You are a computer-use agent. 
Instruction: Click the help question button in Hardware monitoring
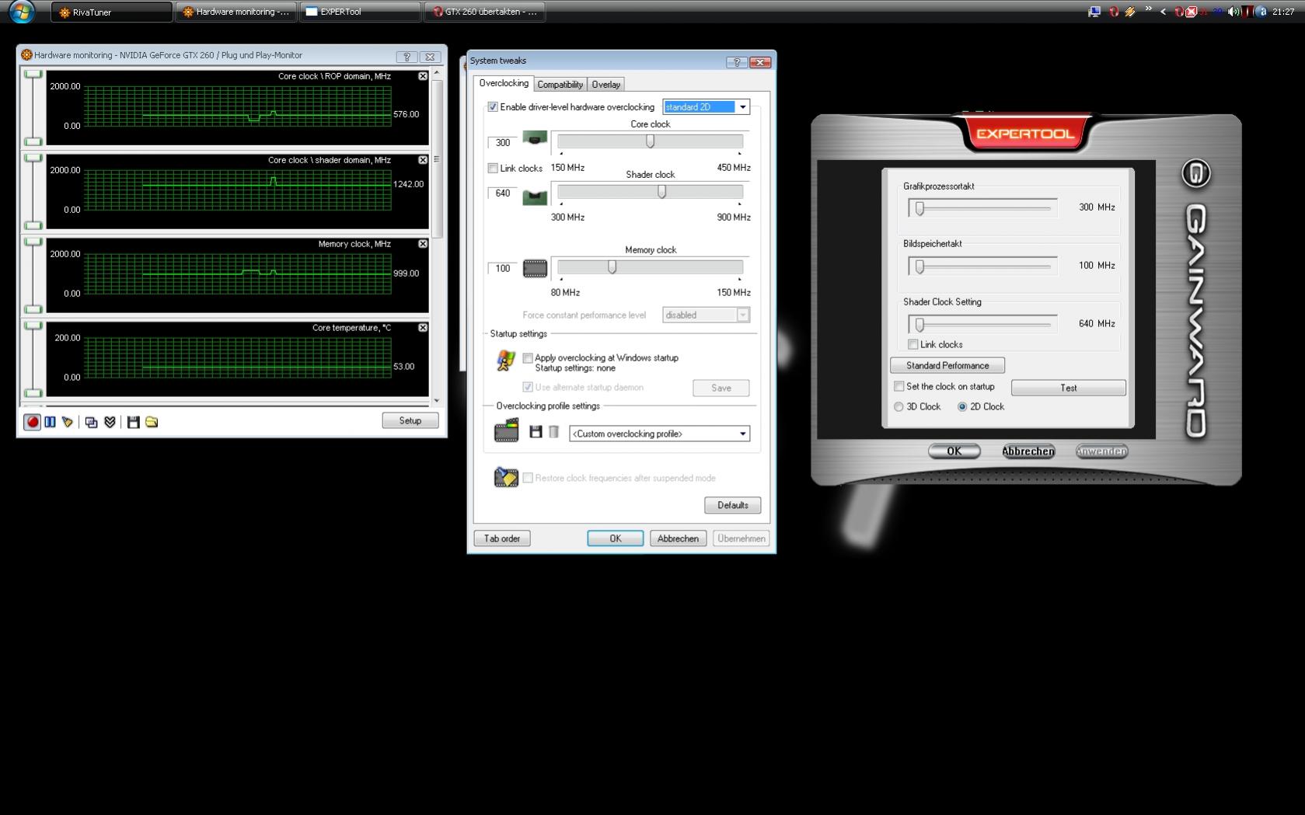(x=406, y=57)
